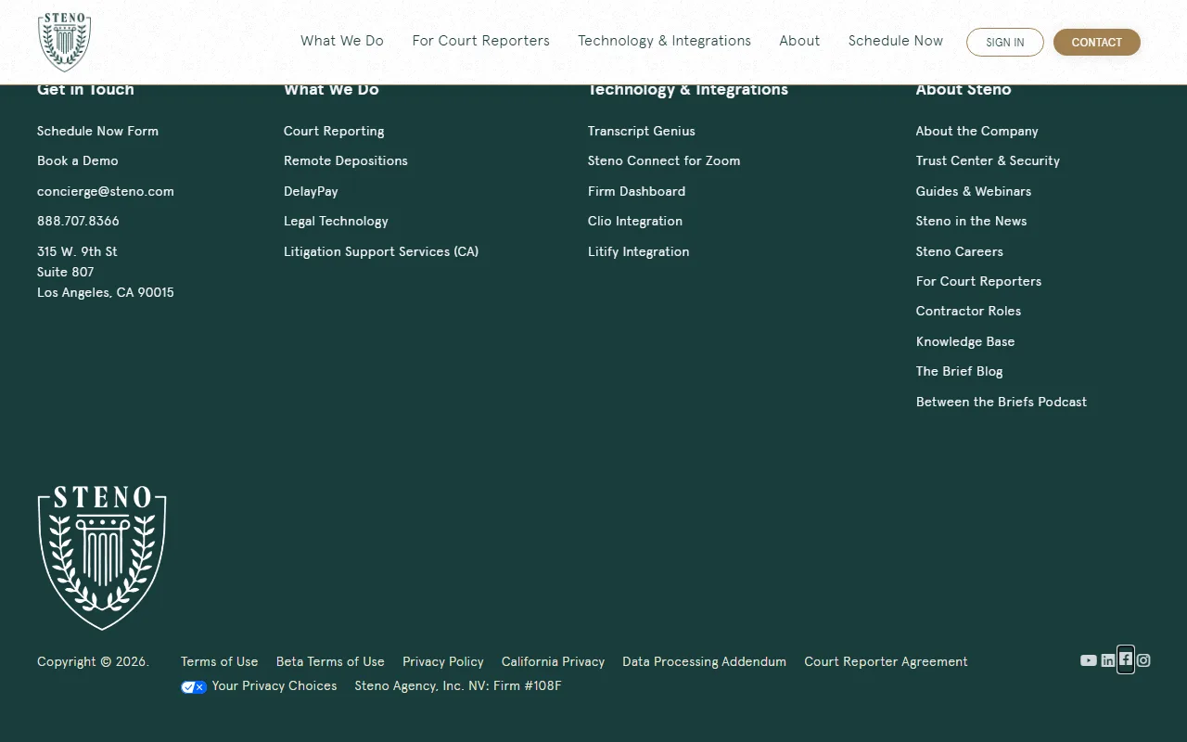Open Technology & Integrations menu

(x=665, y=41)
